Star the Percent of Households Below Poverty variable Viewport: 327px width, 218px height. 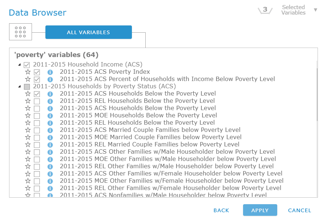pyautogui.click(x=28, y=79)
